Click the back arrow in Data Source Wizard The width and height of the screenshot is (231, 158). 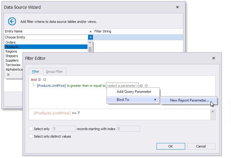(12, 21)
